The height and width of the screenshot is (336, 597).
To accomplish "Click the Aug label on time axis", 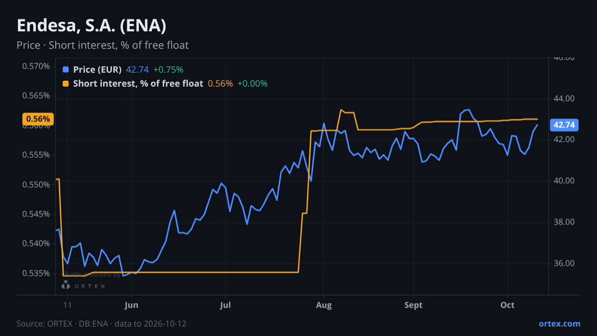I will 324,305.
